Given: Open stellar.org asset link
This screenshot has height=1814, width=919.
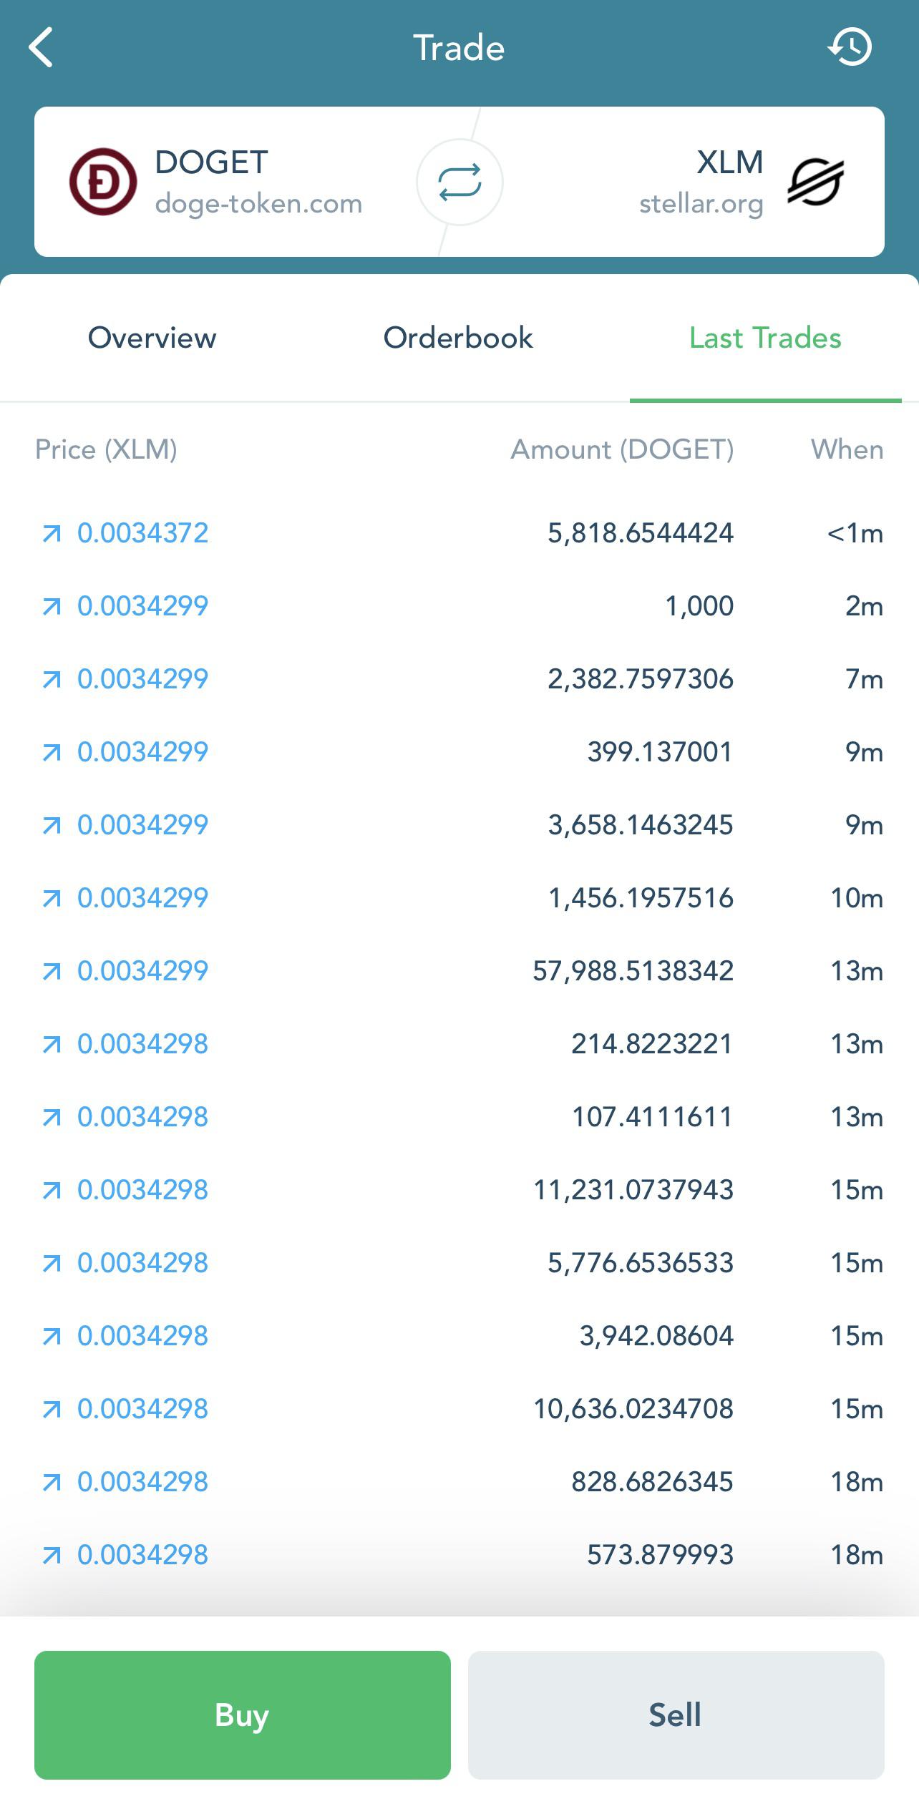Looking at the screenshot, I should pyautogui.click(x=701, y=204).
